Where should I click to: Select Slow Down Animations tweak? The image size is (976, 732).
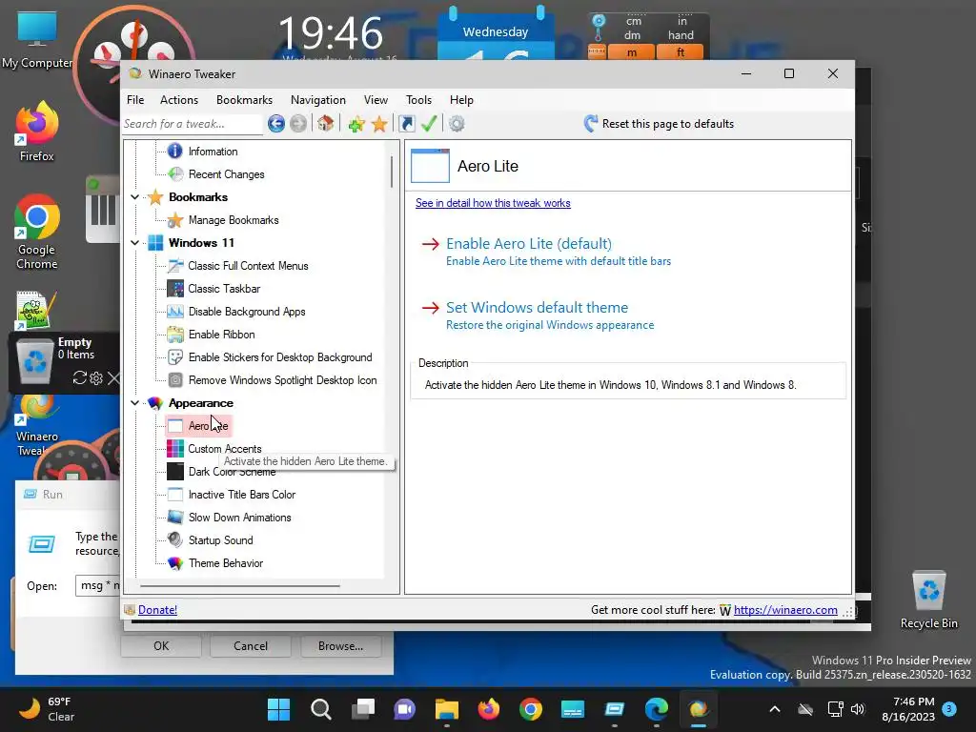pos(239,518)
